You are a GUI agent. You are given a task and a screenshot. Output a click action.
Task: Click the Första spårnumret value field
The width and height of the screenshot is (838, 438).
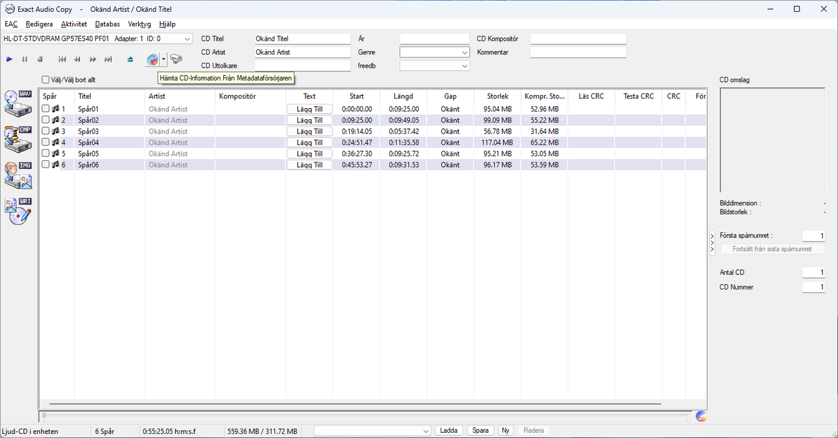[x=814, y=236]
